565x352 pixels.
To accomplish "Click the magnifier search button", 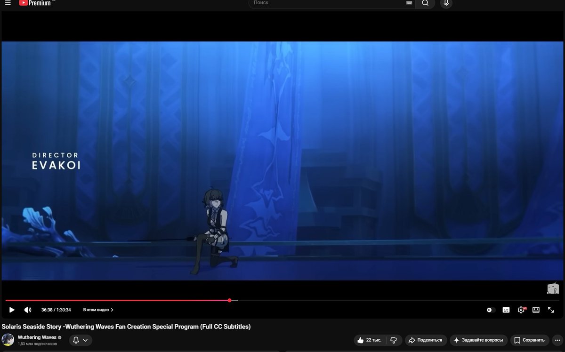I will point(425,3).
